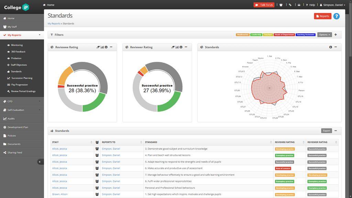
Task: Open info icon on Reviewer Rating panel
Action: 181,47
